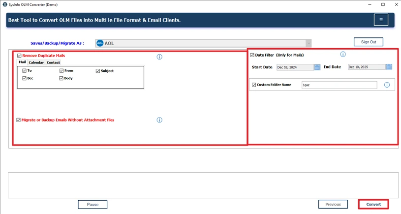The height and width of the screenshot is (214, 401).
Task: Maximize the SysInfo OLM Converter window
Action: click(383, 4)
